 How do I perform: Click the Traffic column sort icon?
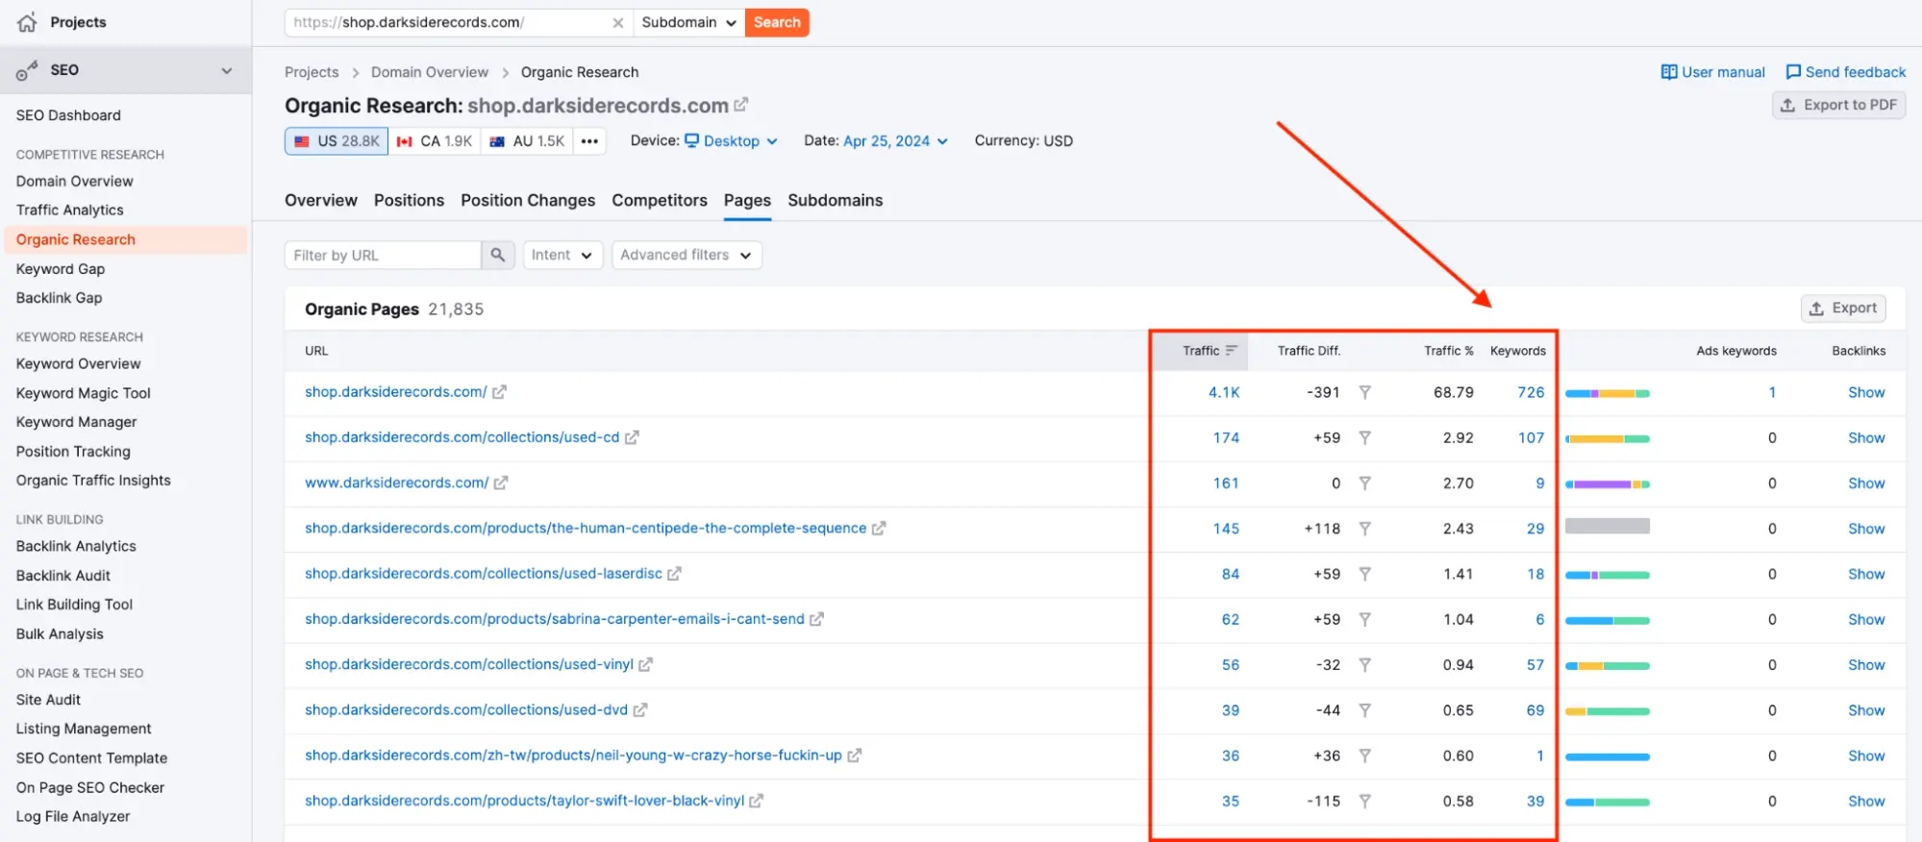(x=1232, y=351)
